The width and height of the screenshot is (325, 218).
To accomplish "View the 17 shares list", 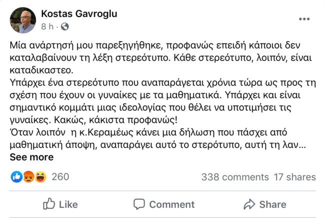I will coord(295,177).
